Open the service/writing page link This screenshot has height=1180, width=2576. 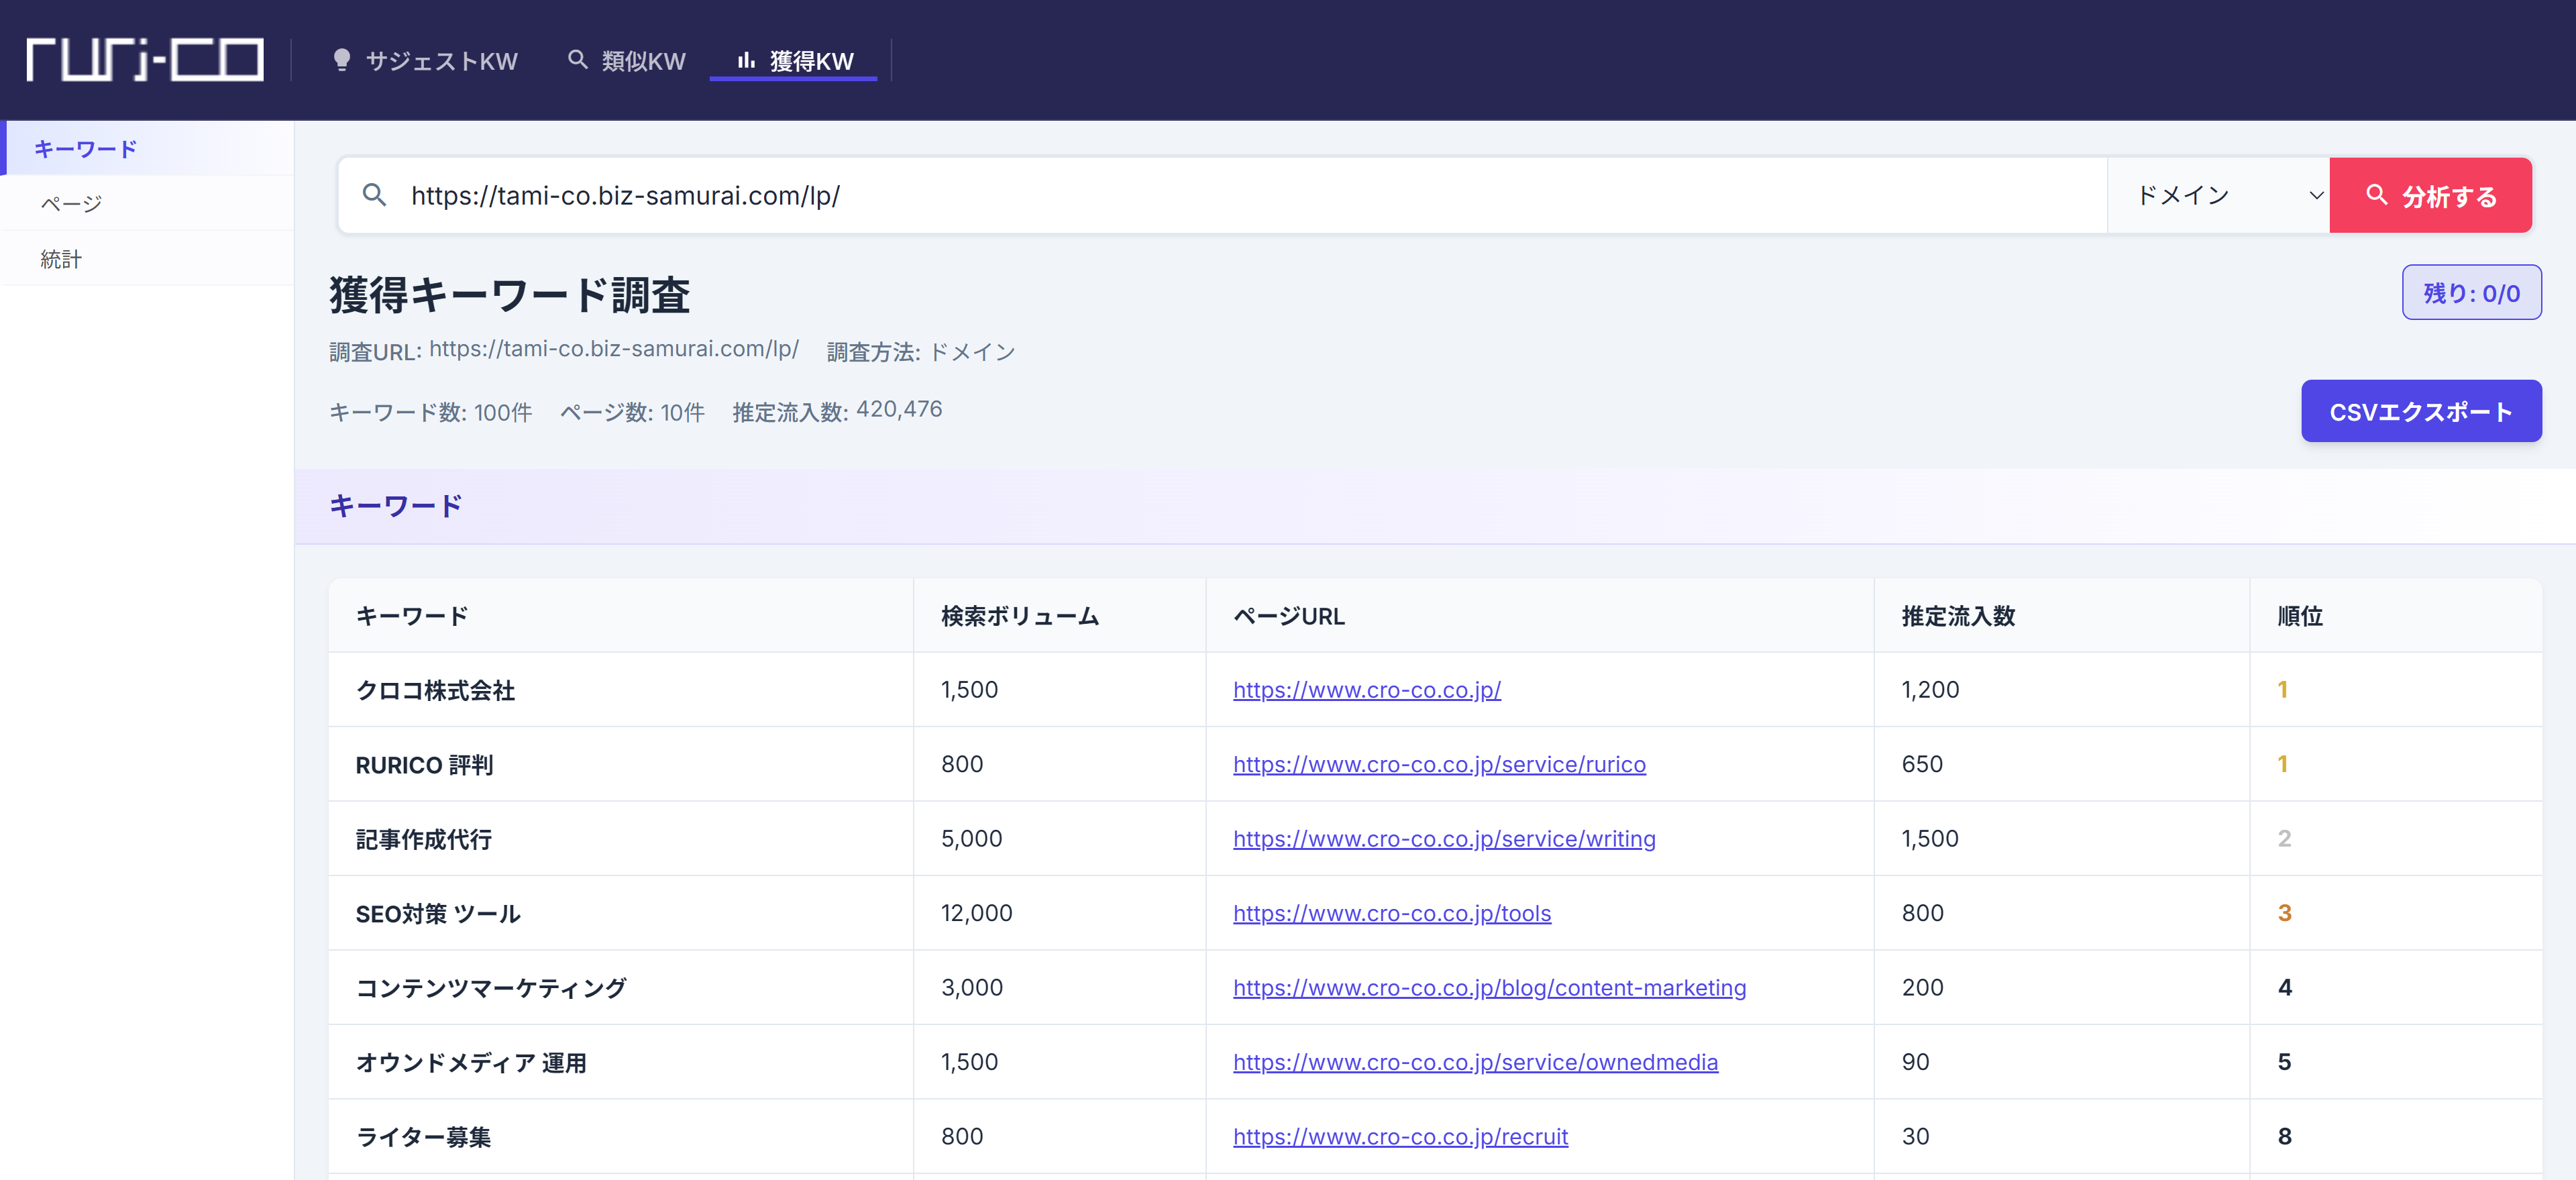[1444, 839]
